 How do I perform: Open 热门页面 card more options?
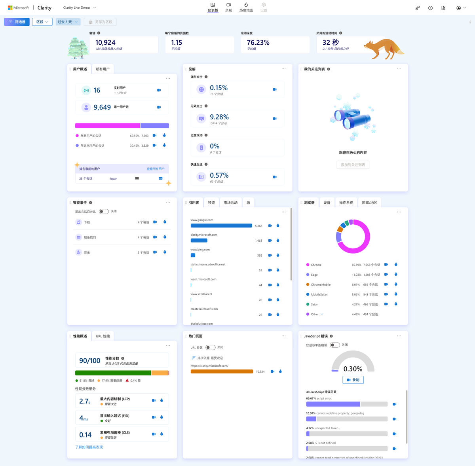click(283, 336)
